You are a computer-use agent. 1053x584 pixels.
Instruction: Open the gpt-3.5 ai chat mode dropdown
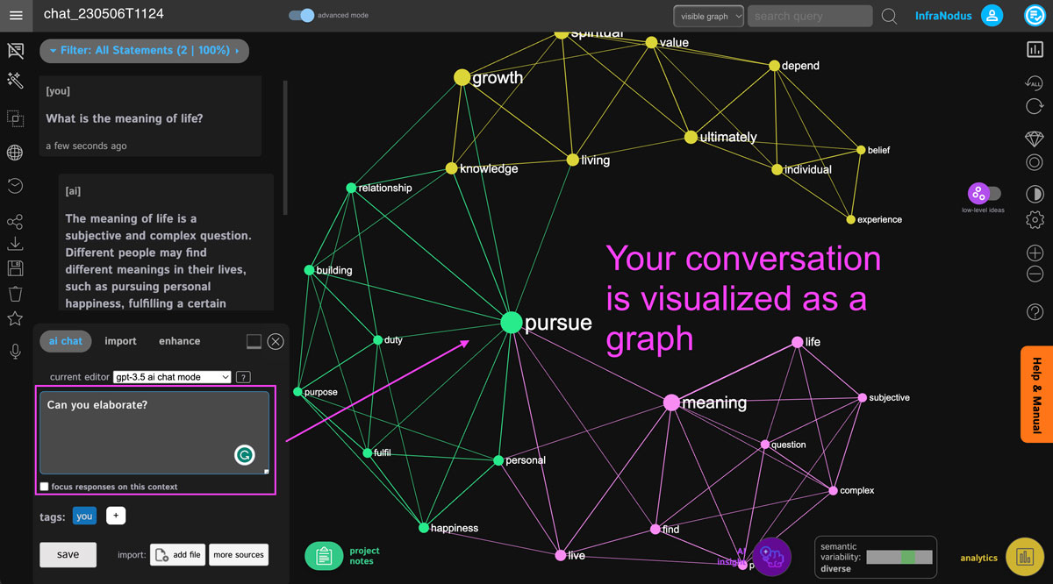[x=172, y=377]
